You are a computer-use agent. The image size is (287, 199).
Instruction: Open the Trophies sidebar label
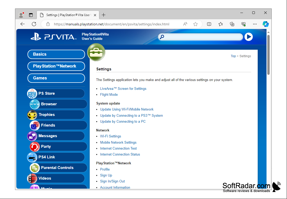click(47, 115)
